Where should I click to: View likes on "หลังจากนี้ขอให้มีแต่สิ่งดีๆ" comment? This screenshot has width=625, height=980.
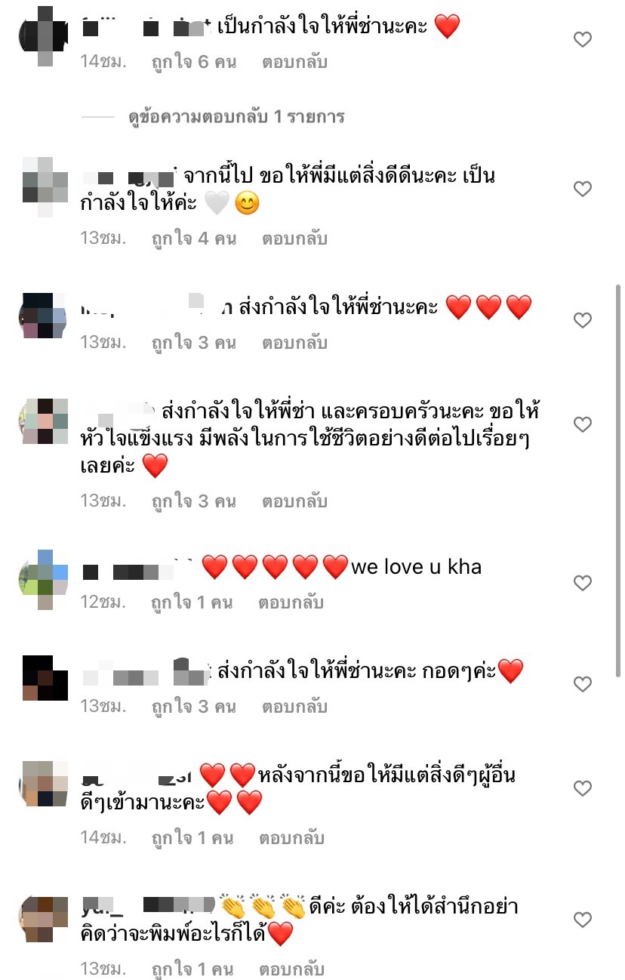pyautogui.click(x=192, y=838)
